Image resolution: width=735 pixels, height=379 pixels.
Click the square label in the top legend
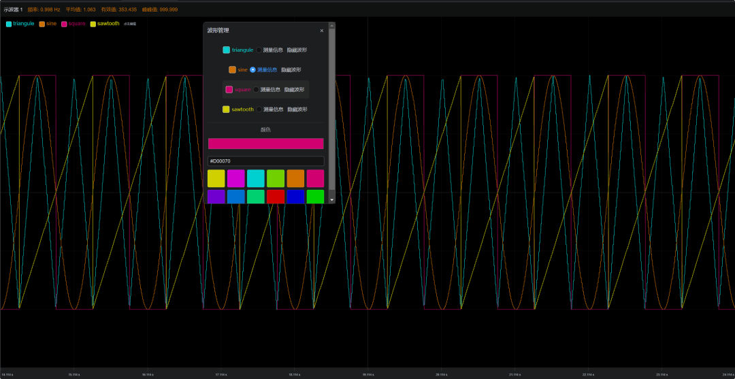coord(77,23)
